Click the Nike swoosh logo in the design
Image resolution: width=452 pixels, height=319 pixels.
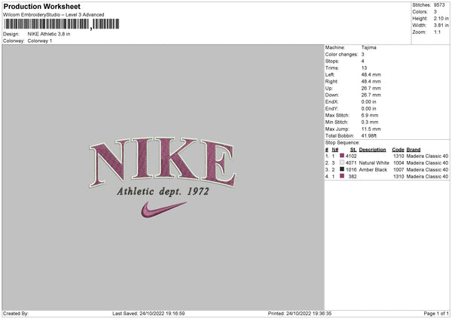pos(163,209)
